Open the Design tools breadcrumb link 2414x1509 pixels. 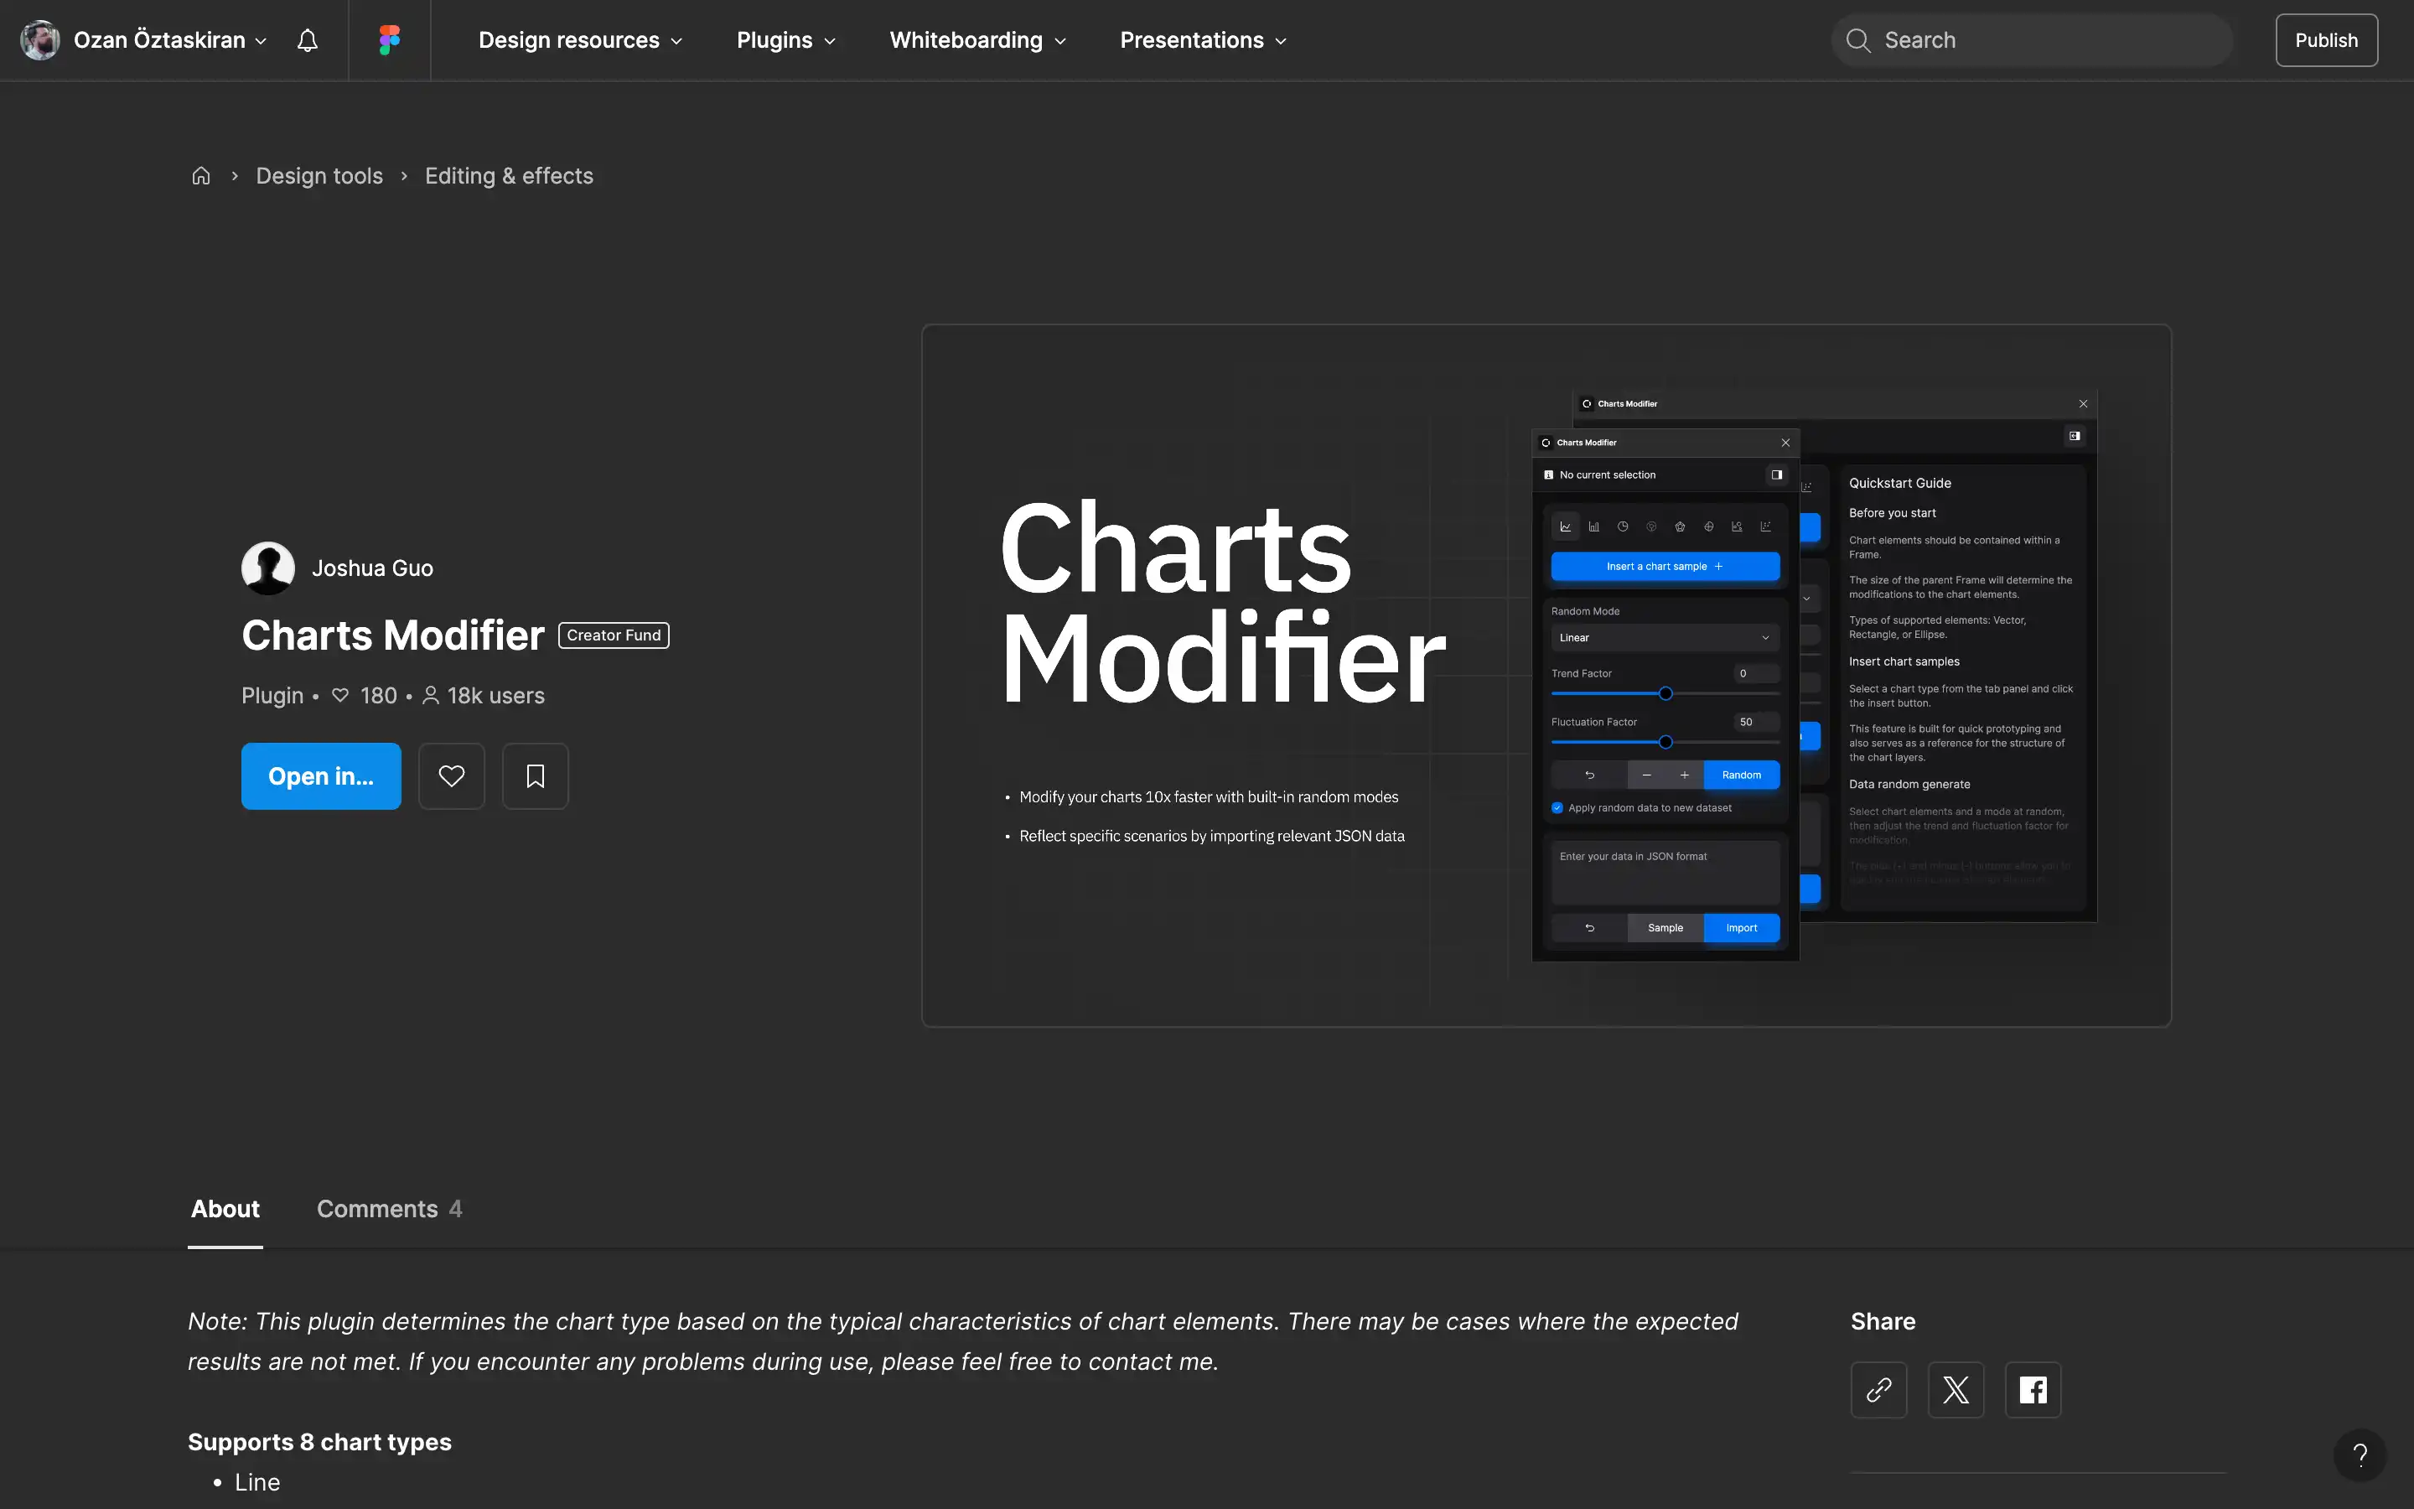(x=319, y=176)
